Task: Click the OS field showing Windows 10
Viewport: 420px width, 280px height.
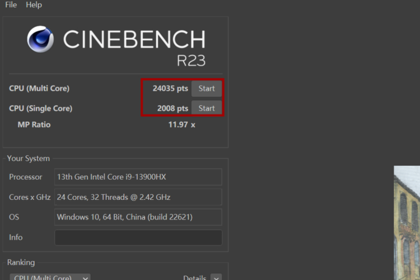Action: click(138, 217)
